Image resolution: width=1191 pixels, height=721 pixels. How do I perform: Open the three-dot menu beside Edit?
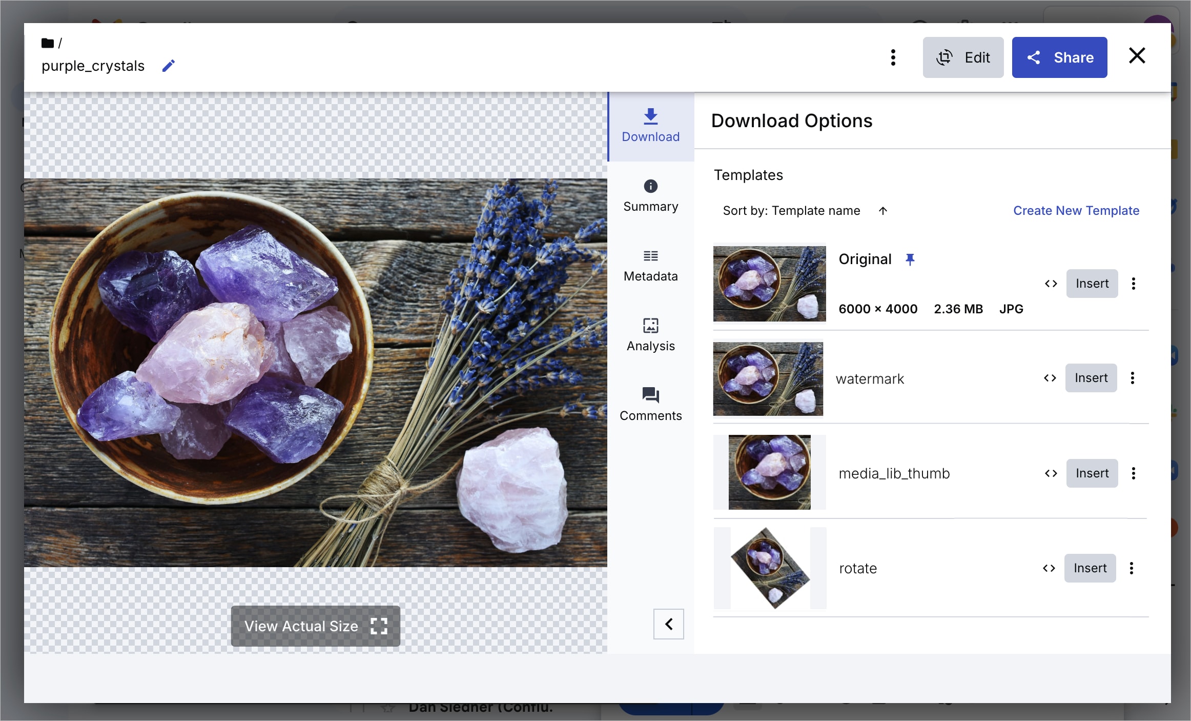pyautogui.click(x=893, y=57)
